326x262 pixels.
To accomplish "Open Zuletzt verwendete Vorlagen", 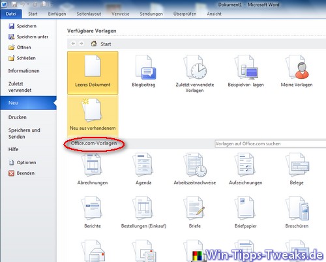I will [195, 74].
